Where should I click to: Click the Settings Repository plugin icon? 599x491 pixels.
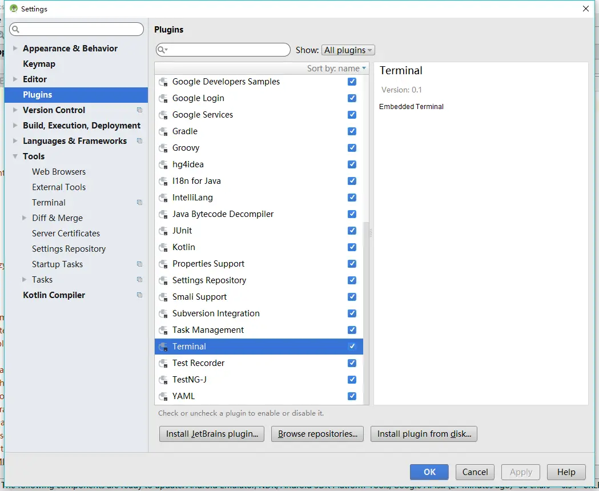click(x=163, y=280)
